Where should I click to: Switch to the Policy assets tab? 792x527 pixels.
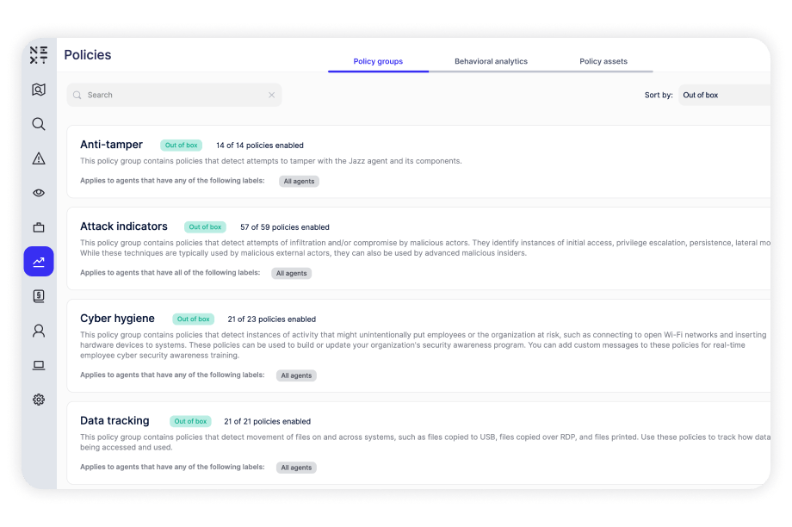coord(603,61)
